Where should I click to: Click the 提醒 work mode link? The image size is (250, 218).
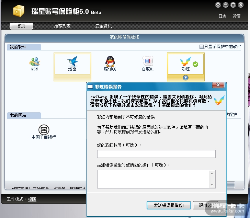point(32,199)
